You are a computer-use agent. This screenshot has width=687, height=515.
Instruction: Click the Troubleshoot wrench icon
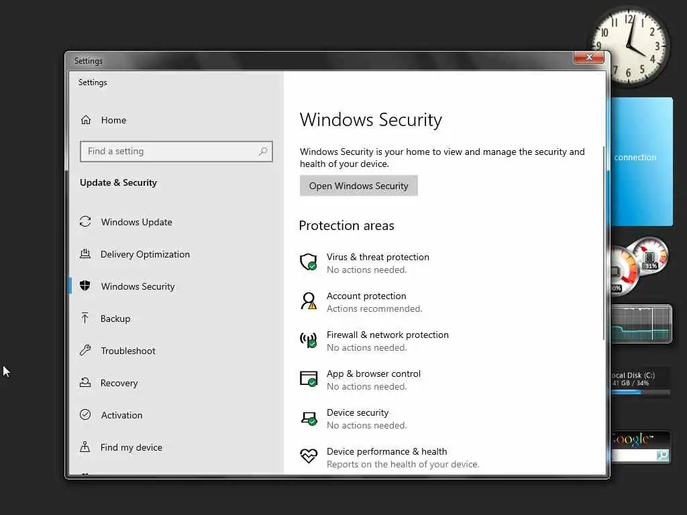coord(85,350)
